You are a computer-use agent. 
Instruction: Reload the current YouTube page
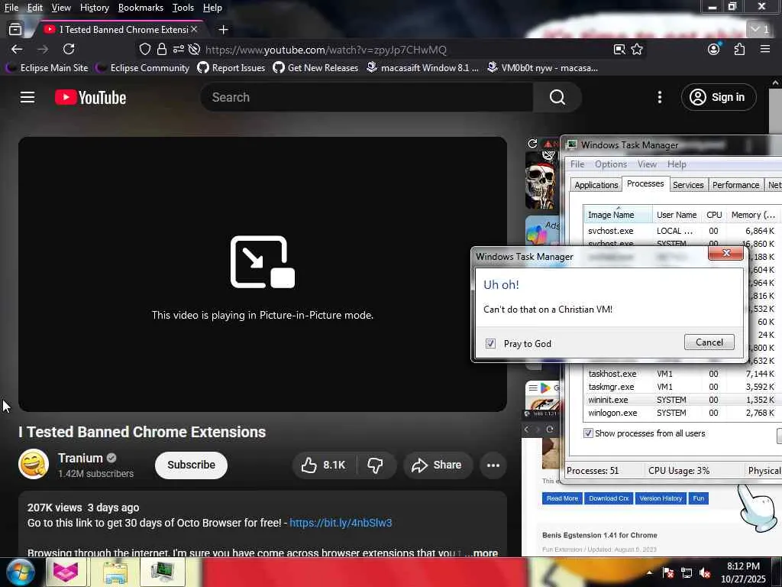point(69,49)
